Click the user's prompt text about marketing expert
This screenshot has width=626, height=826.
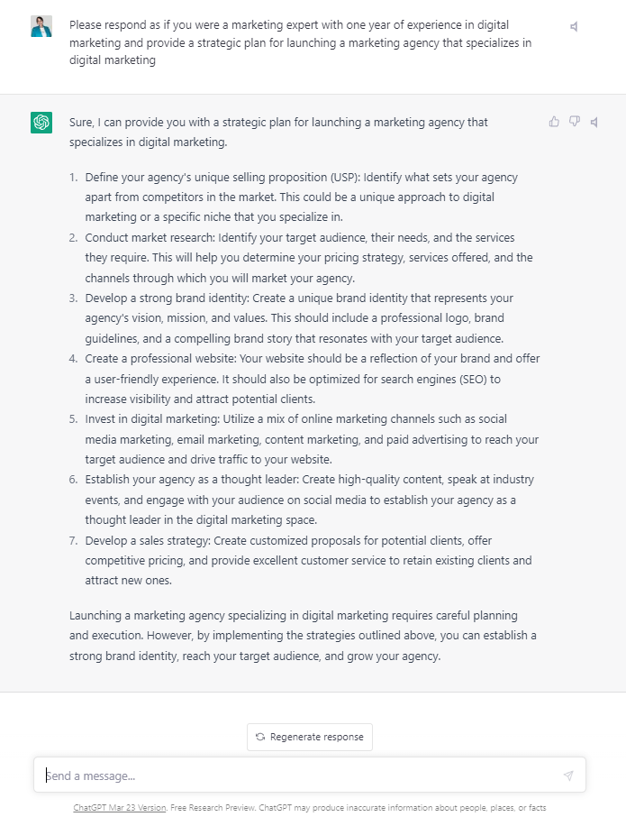pyautogui.click(x=300, y=41)
